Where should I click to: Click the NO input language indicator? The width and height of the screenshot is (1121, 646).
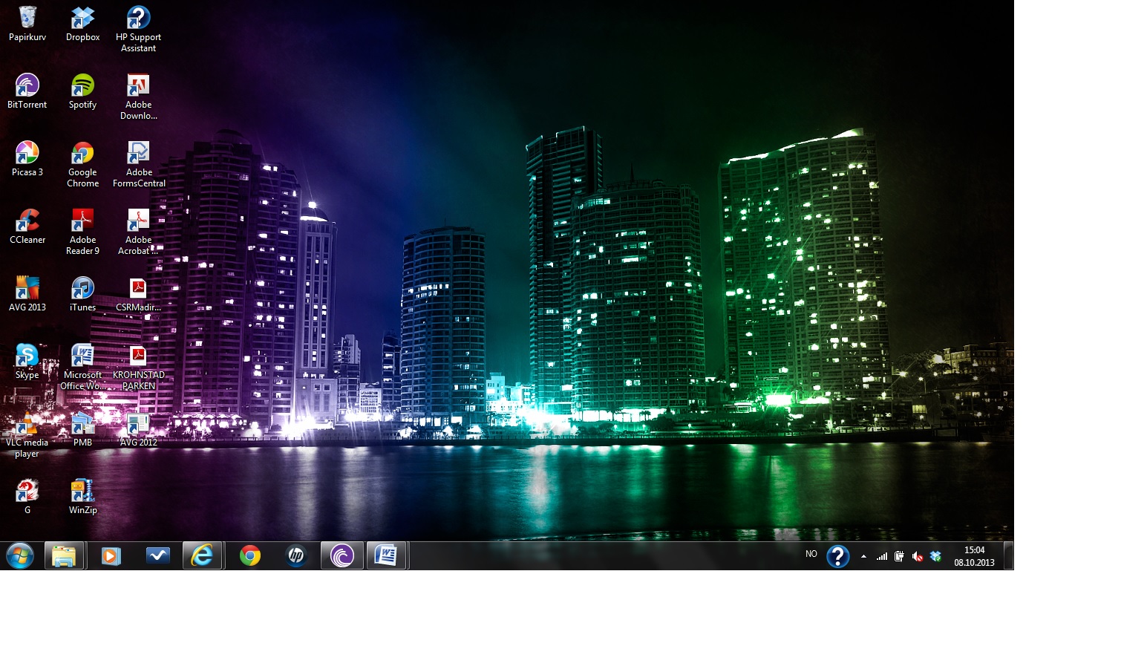point(811,554)
